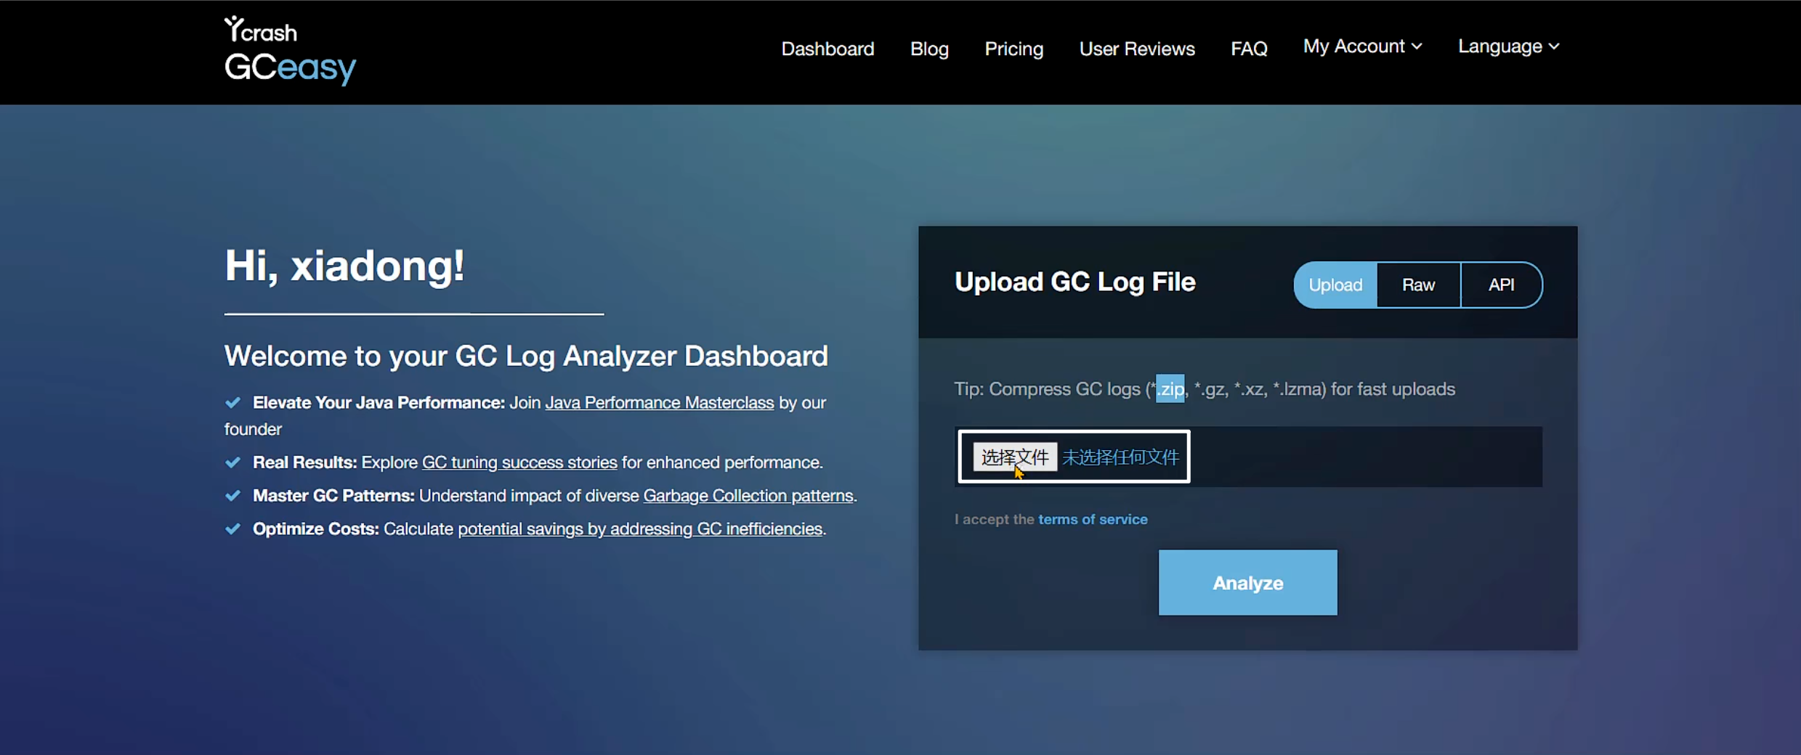Screen dimensions: 1801x755
Task: Click the yCrash GCeasy logo
Action: tap(290, 51)
